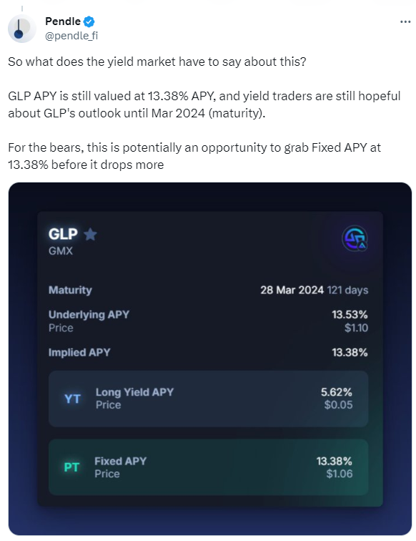Open the Pendle display name link
This screenshot has height=541, width=416.
[x=63, y=21]
